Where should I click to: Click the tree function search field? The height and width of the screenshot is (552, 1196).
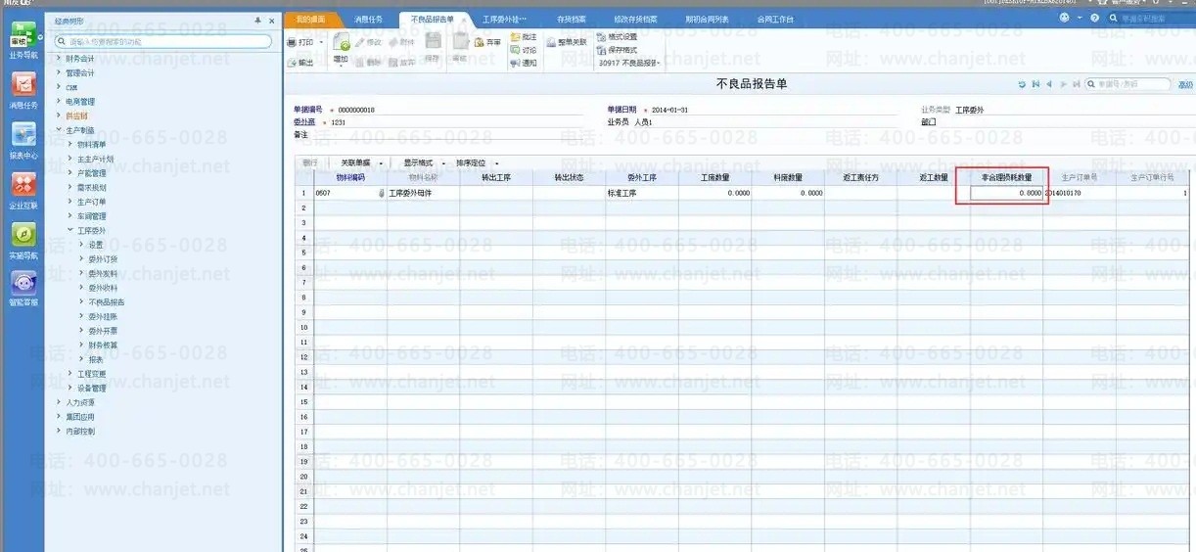163,42
